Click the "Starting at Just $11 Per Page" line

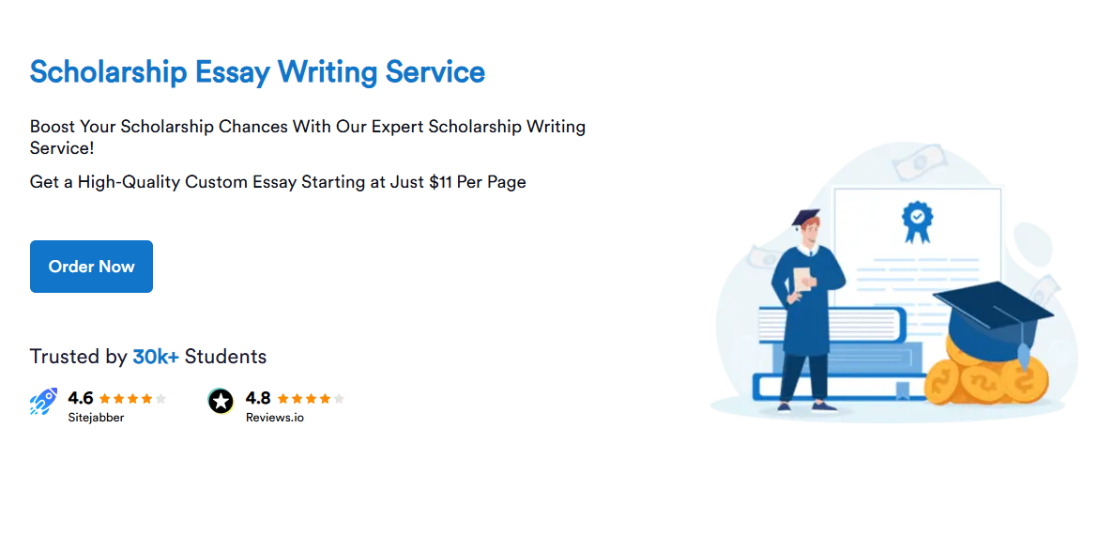click(x=278, y=182)
